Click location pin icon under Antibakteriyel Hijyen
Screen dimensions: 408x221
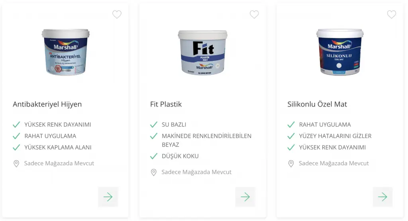click(x=16, y=164)
